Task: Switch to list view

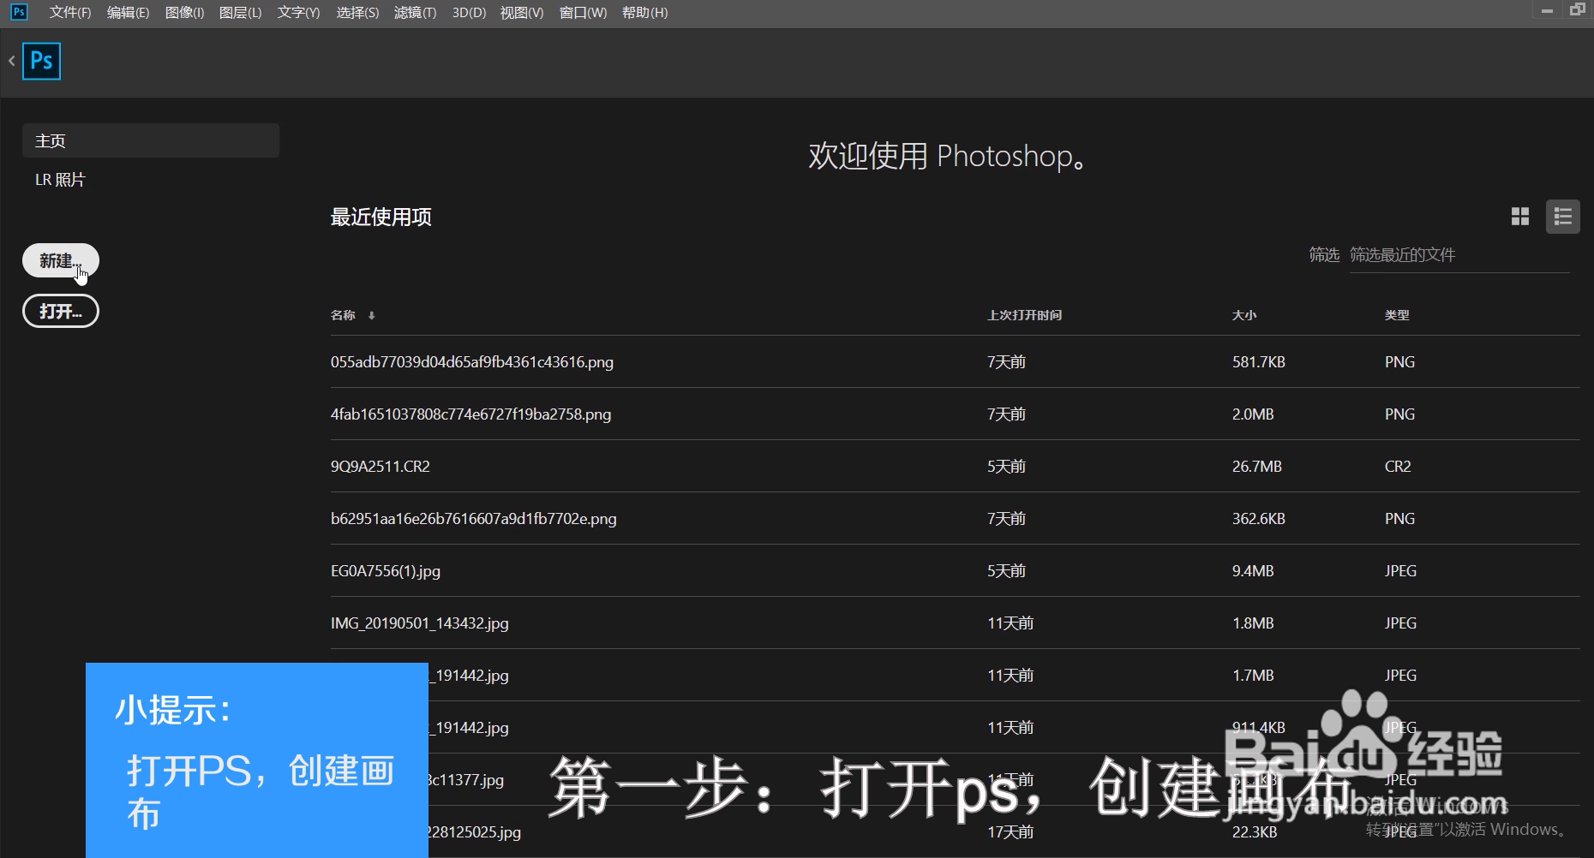Action: (1562, 217)
